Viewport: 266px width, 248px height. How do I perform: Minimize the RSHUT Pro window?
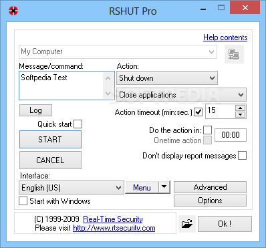point(203,9)
